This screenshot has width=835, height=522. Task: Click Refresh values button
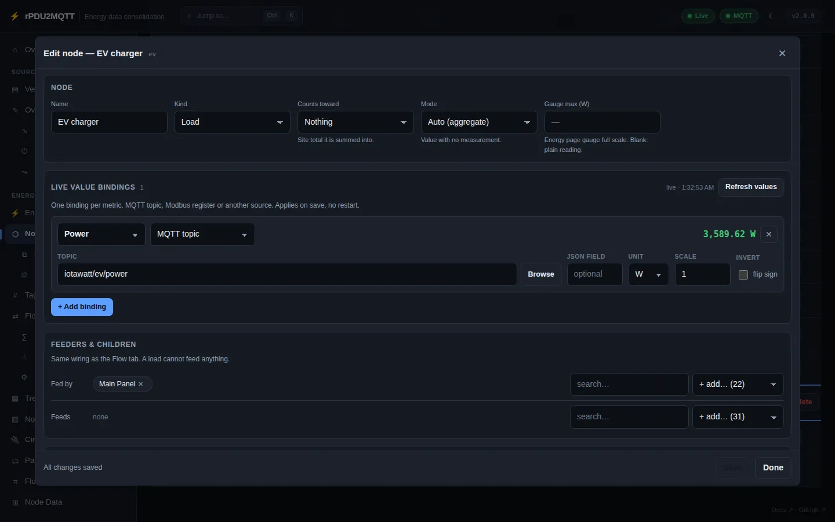pos(751,187)
